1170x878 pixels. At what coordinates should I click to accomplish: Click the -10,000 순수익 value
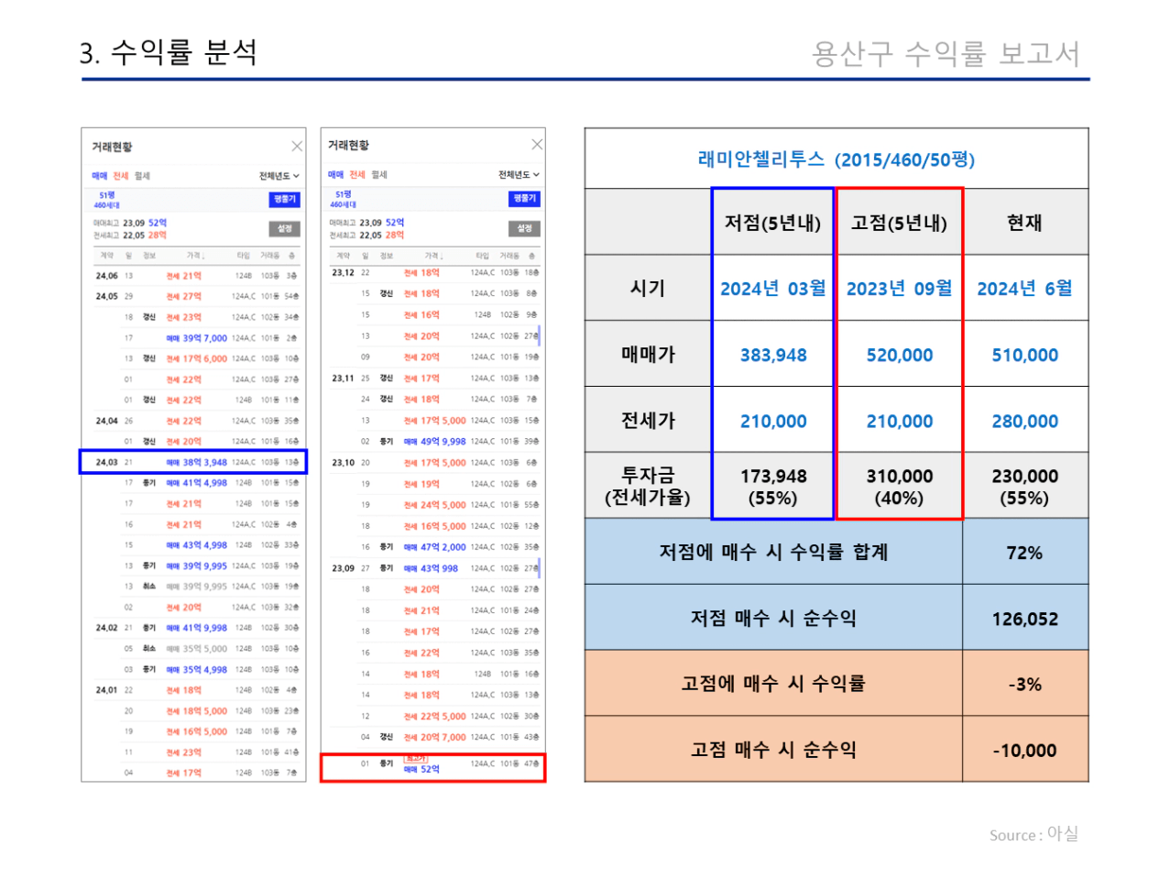[x=1025, y=751]
